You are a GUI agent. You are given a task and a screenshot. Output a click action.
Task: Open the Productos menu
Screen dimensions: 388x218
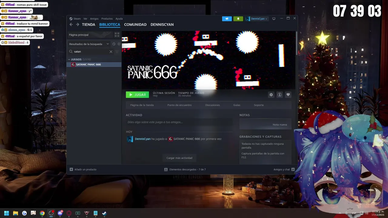pos(107,19)
